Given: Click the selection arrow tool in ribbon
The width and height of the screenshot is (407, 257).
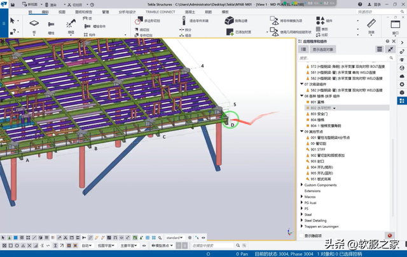Looking at the screenshot, I should coord(12,20).
